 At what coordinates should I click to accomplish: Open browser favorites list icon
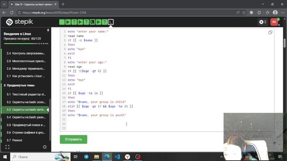click(268, 13)
